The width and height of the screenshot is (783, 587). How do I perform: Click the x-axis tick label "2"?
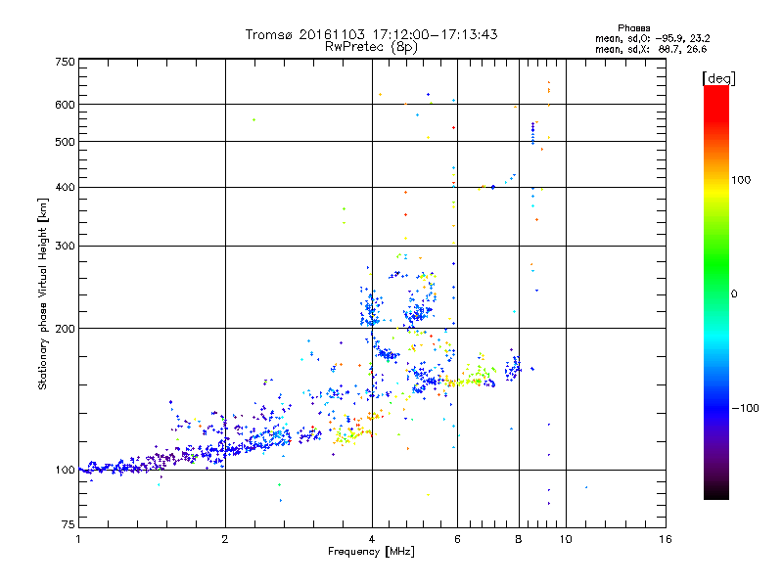click(225, 539)
